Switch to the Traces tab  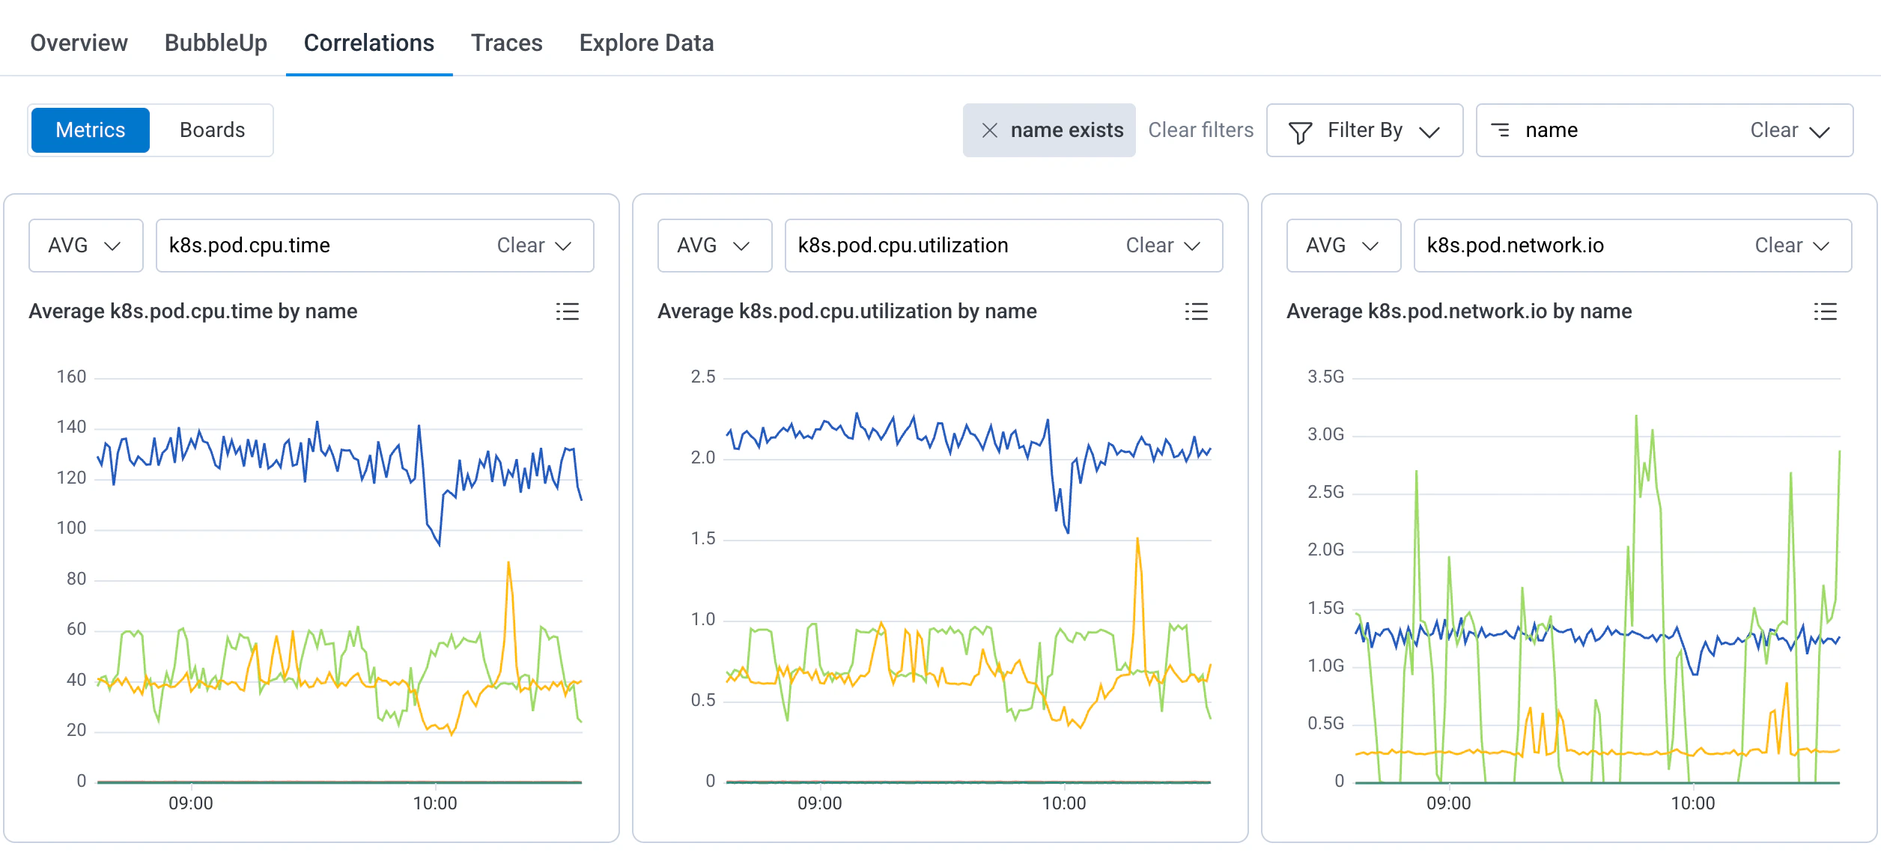[507, 43]
